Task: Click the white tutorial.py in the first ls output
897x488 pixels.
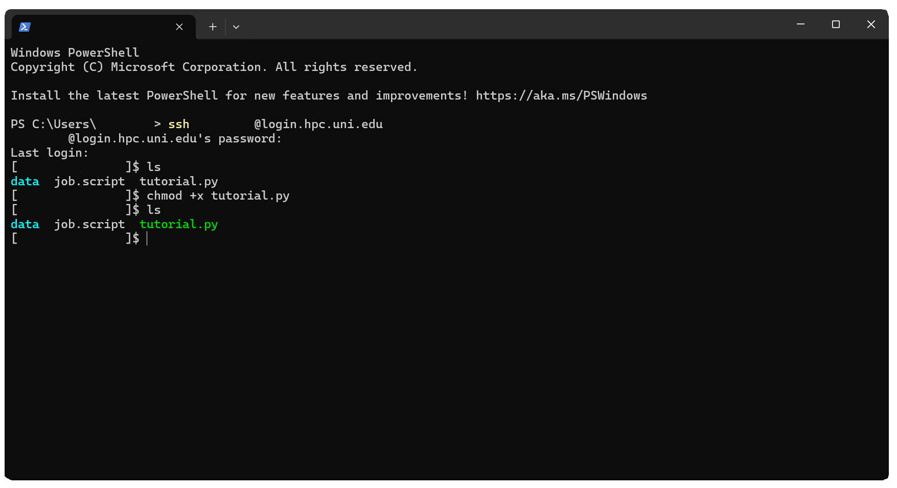Action: point(178,182)
